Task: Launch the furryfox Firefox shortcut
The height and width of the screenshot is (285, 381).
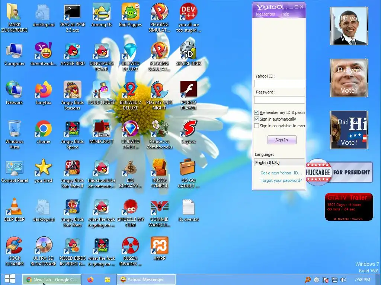Action: coord(43,90)
